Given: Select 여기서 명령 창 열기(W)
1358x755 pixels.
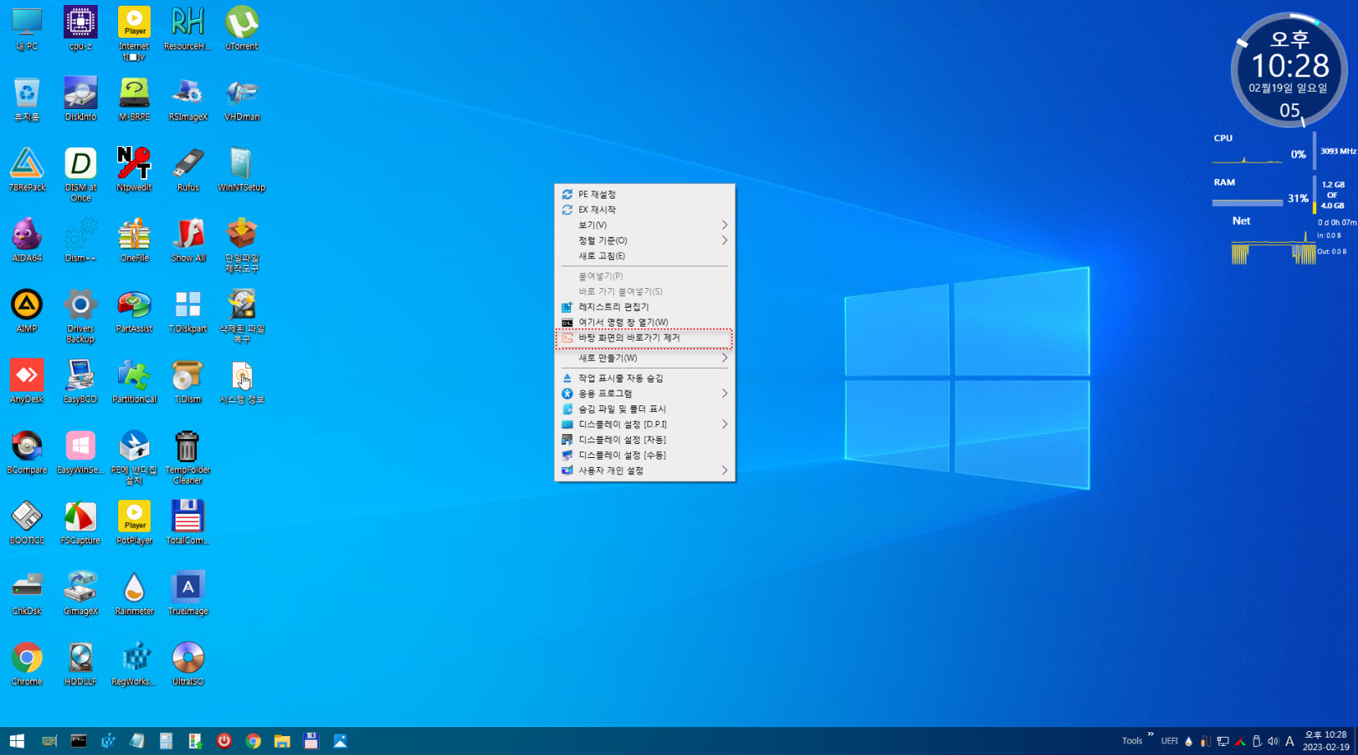Looking at the screenshot, I should [644, 323].
